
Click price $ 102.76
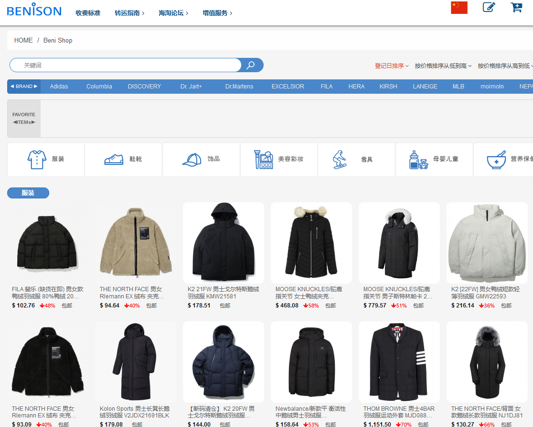click(23, 306)
